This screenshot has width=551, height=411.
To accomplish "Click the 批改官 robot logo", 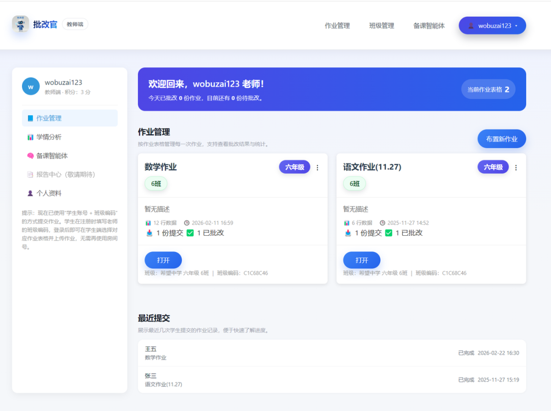I will click(20, 24).
